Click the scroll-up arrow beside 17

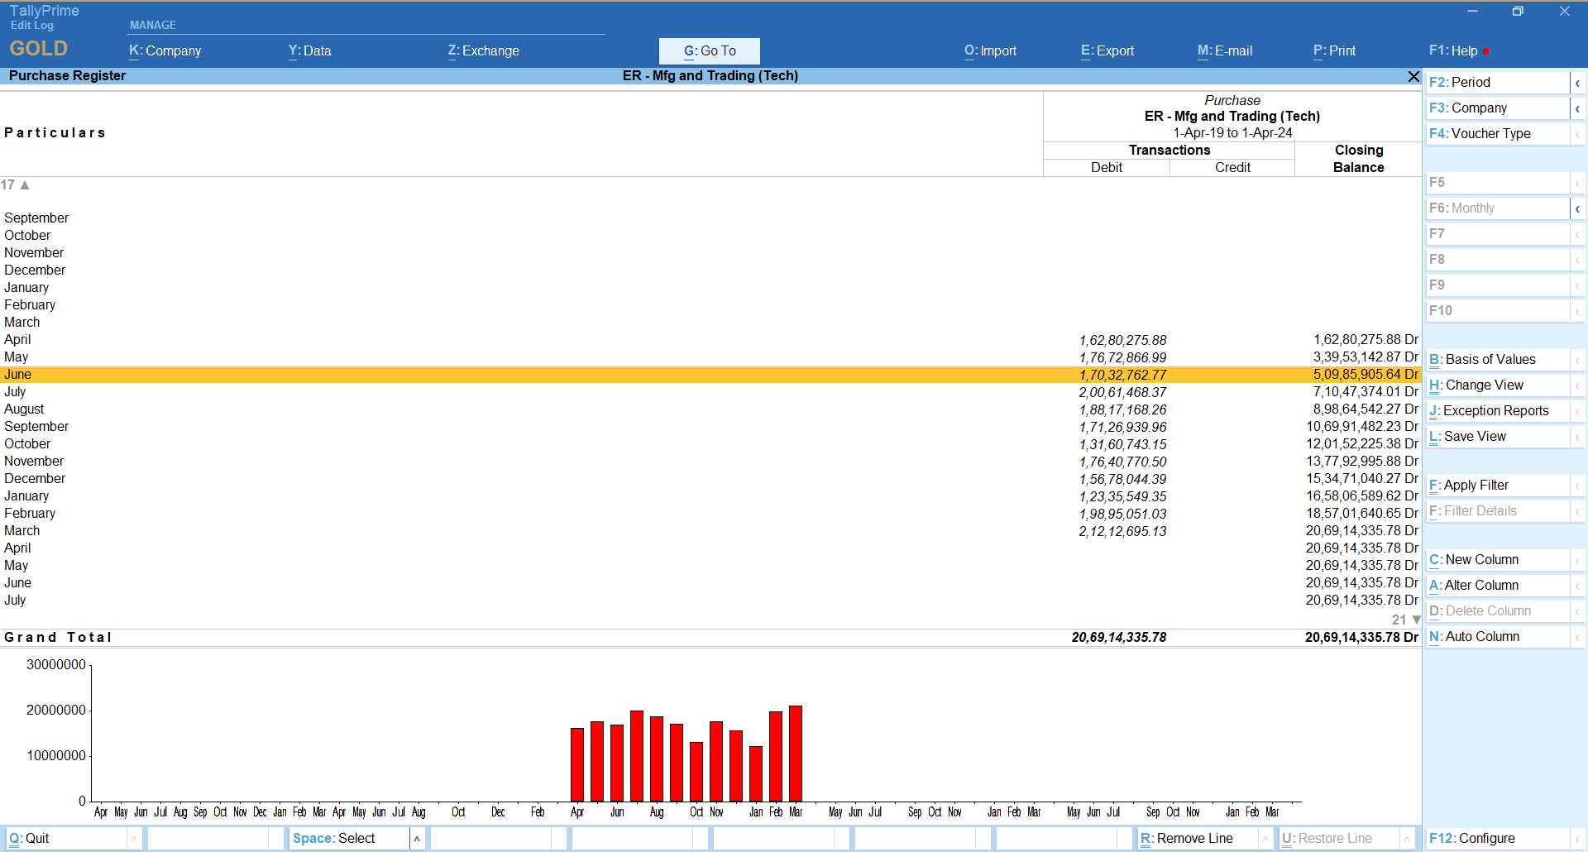(25, 185)
